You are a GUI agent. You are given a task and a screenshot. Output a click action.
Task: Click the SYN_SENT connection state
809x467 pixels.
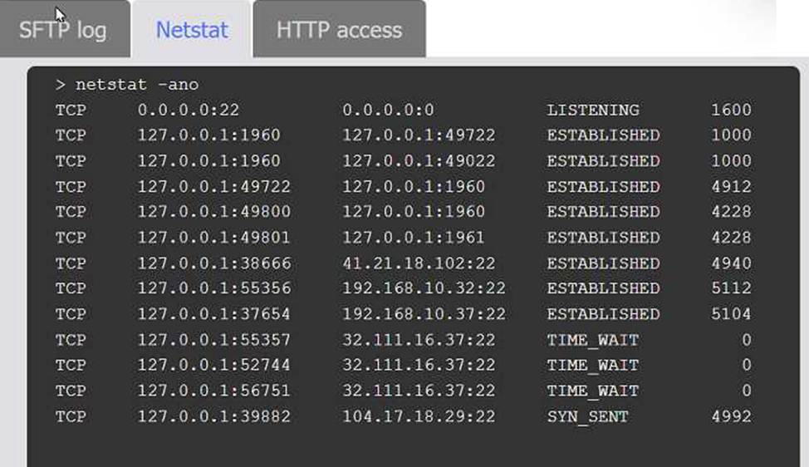click(587, 416)
